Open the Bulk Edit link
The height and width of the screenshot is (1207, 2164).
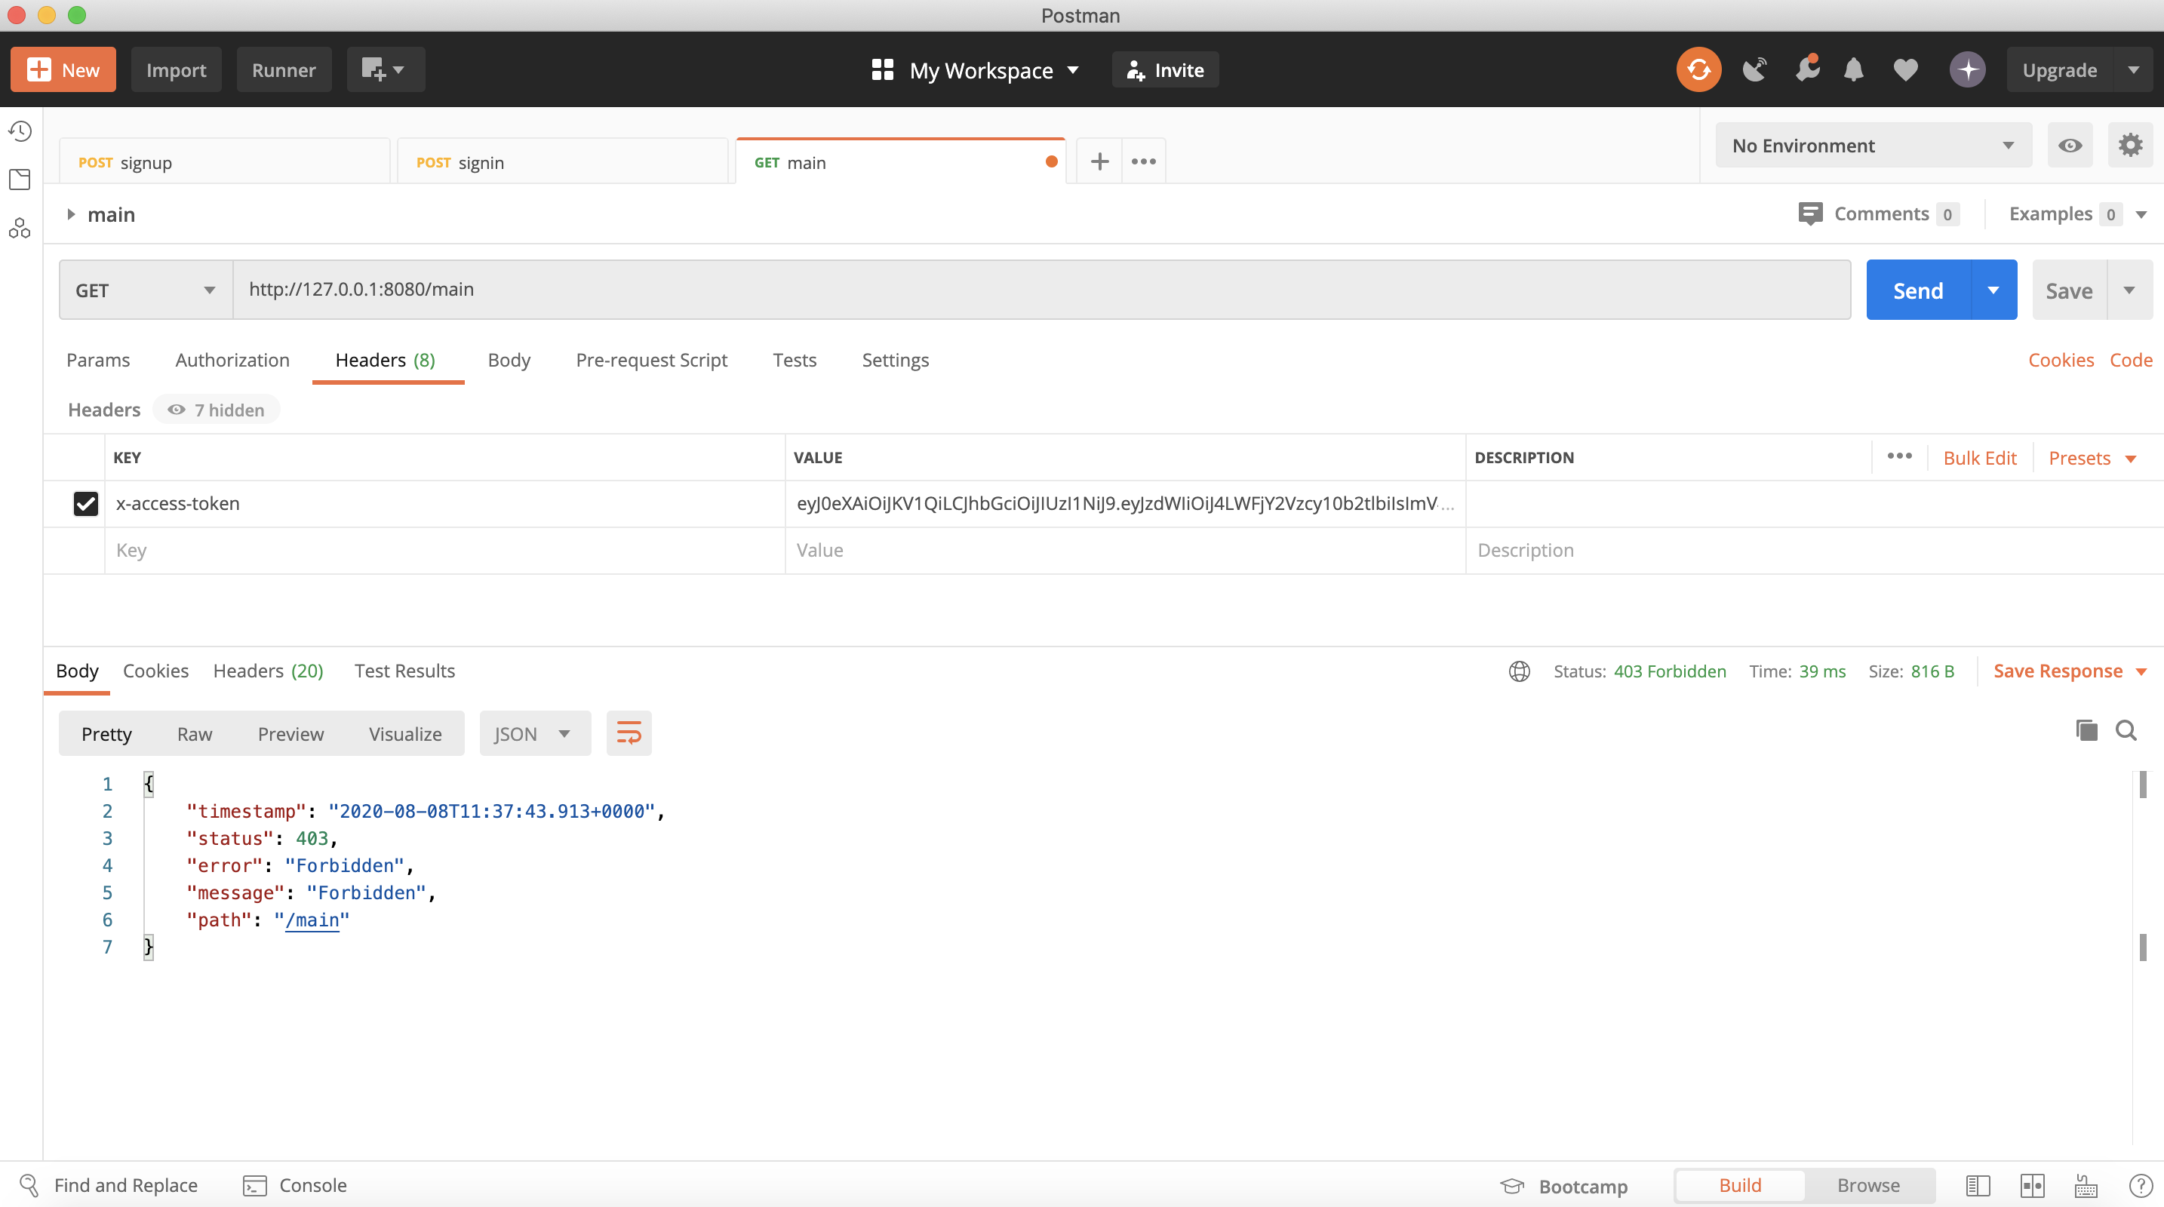point(1979,458)
